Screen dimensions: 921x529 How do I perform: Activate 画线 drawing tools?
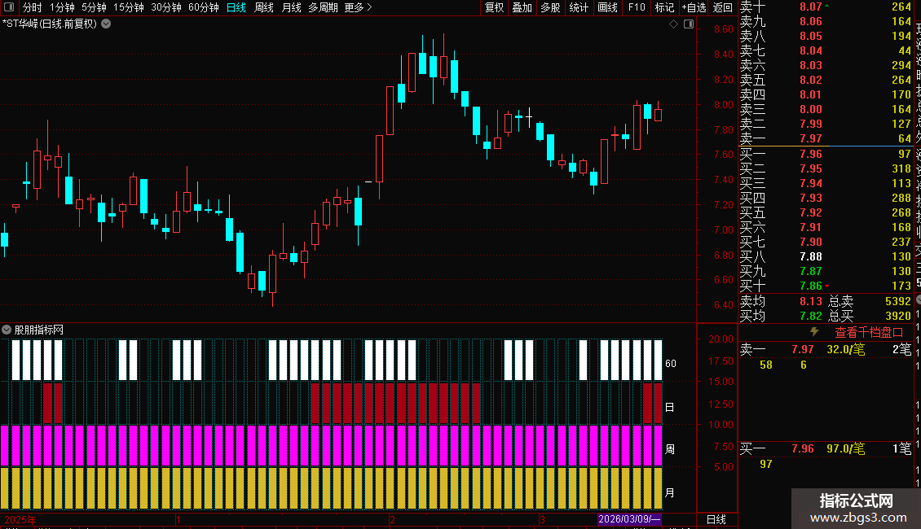click(607, 7)
